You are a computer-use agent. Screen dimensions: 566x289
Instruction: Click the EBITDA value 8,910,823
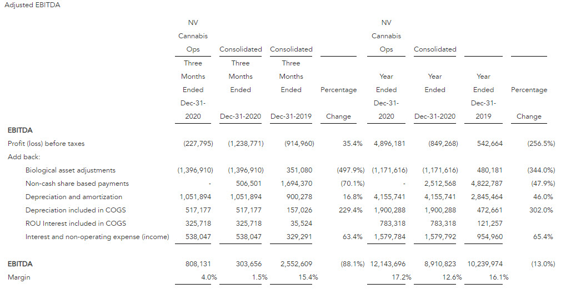point(440,264)
